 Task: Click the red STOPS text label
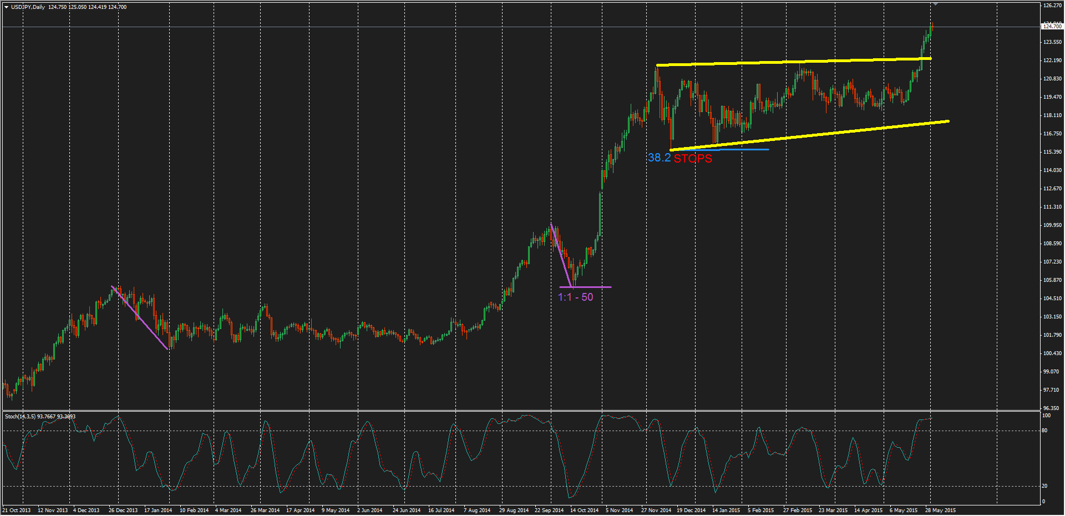[x=693, y=159]
